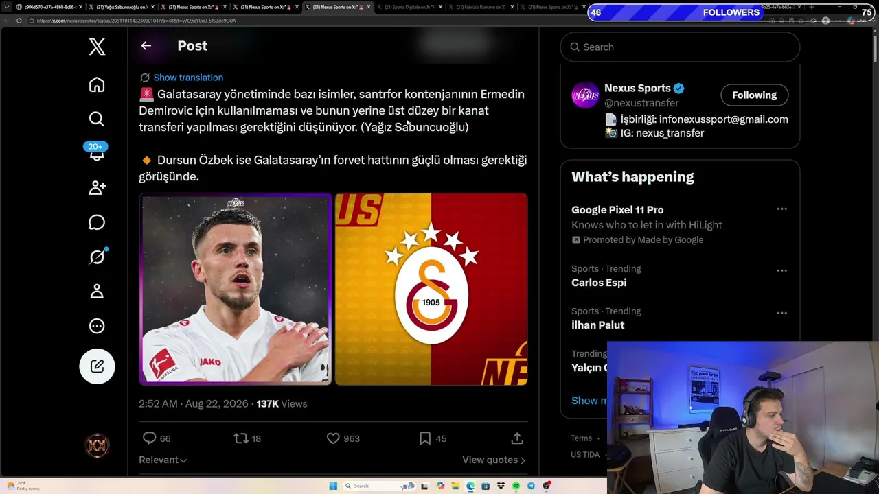Open Chat messages from the sidebar
The image size is (879, 494).
coord(97,222)
